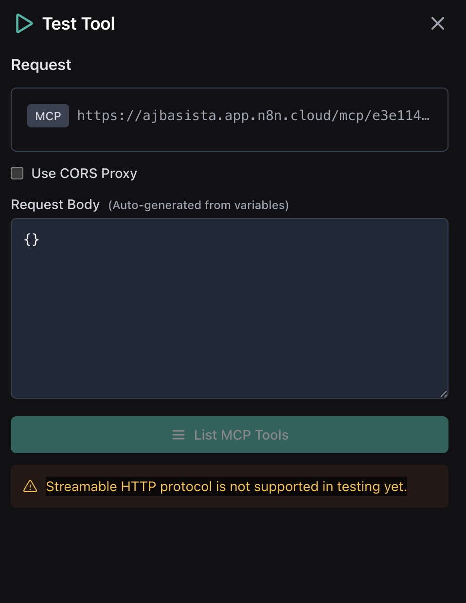The height and width of the screenshot is (603, 466).
Task: Click the warning triangle icon
Action: pos(30,486)
